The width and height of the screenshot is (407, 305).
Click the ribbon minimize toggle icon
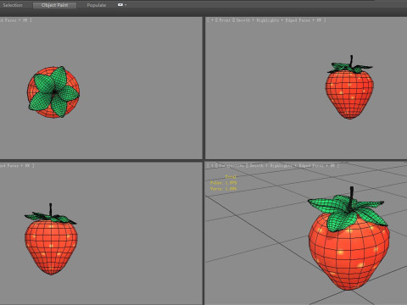pos(120,5)
